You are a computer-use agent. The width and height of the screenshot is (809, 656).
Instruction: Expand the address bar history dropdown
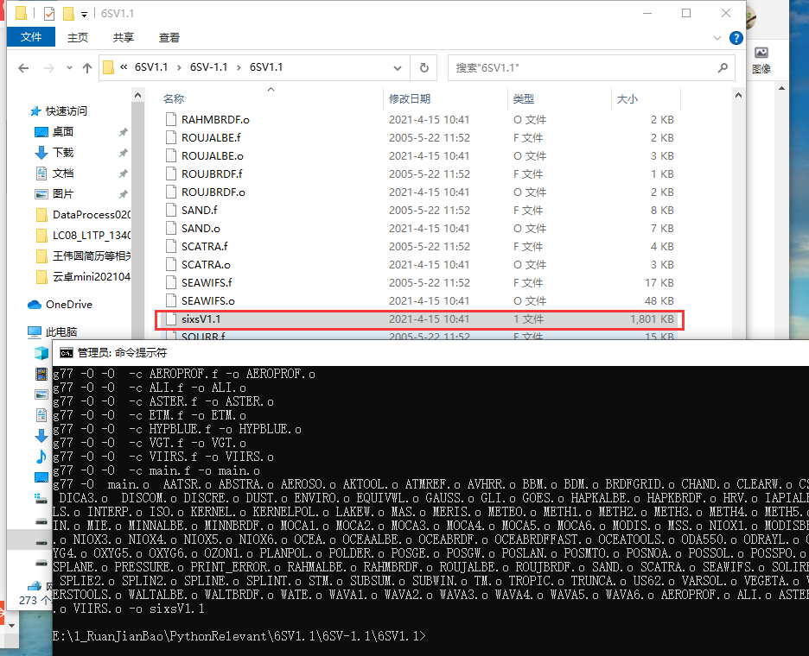(x=397, y=67)
